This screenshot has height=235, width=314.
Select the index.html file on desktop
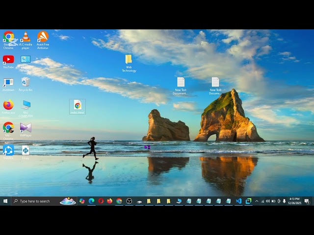click(x=78, y=106)
